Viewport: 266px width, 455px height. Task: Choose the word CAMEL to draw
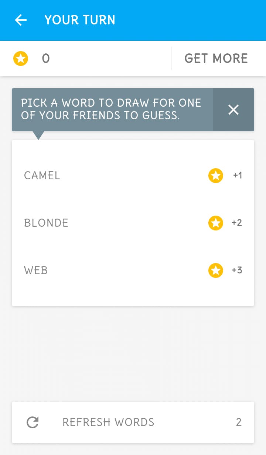click(x=42, y=176)
